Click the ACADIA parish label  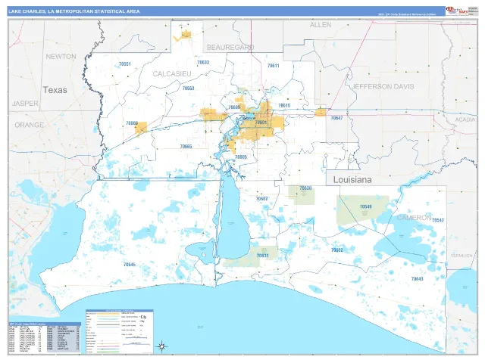click(x=465, y=119)
